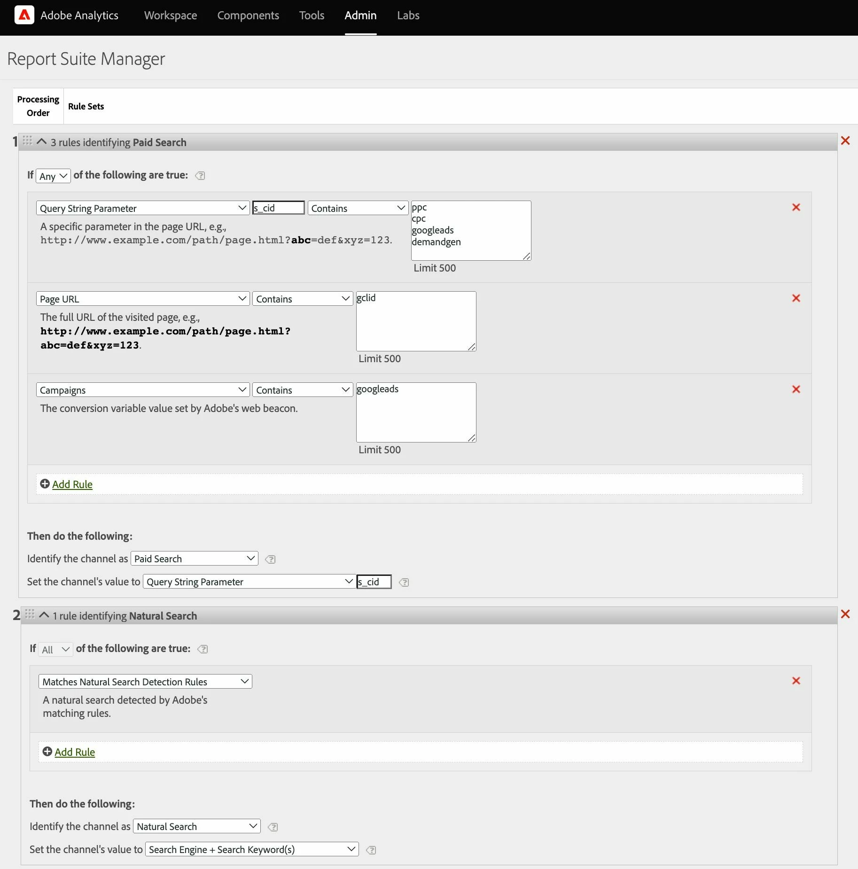Show help for Paid Search channel identification
Screen dimensions: 858x869
pyautogui.click(x=270, y=559)
